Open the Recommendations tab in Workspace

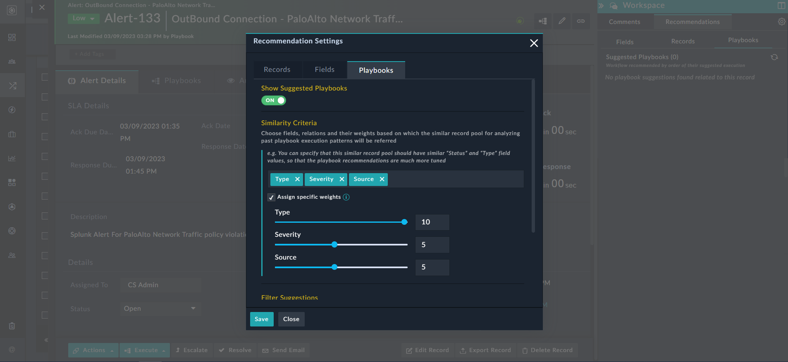(692, 22)
